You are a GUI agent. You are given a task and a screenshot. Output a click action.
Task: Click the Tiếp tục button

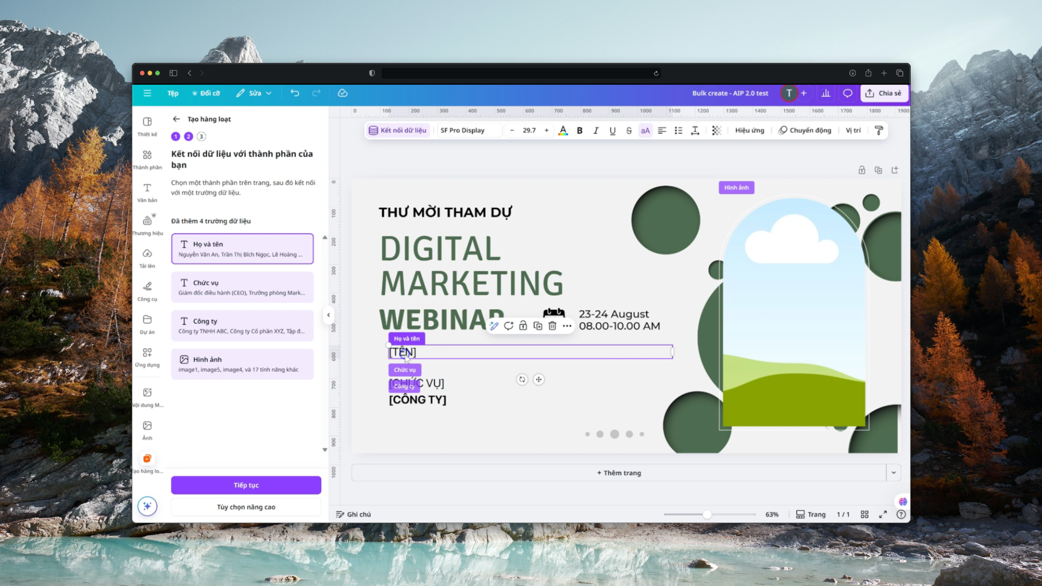click(246, 485)
